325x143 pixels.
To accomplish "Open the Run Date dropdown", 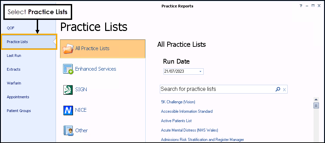I will coord(200,71).
